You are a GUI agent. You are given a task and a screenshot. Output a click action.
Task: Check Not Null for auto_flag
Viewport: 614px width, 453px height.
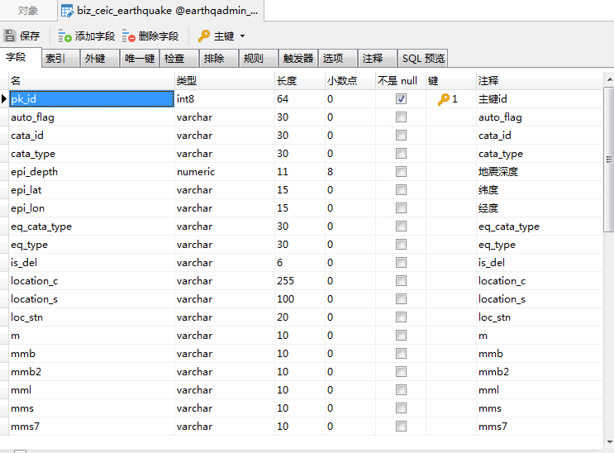(401, 117)
